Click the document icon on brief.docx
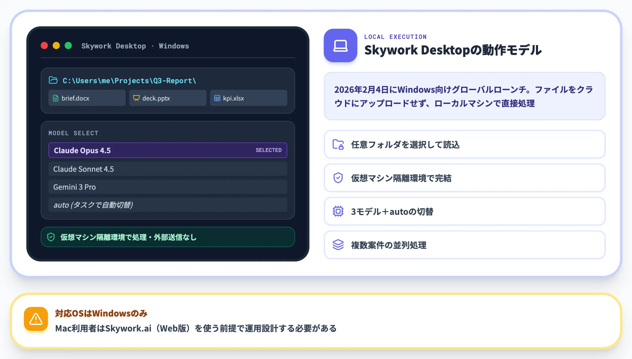The image size is (632, 359). point(56,98)
